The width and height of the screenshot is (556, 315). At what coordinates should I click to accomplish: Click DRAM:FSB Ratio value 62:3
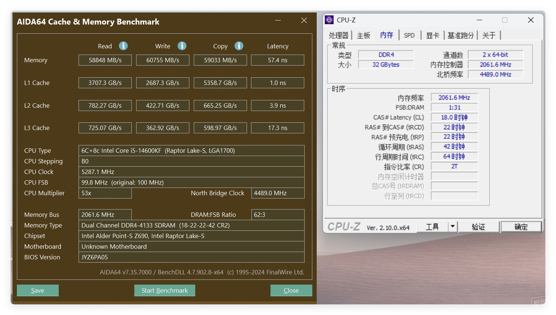pos(278,215)
